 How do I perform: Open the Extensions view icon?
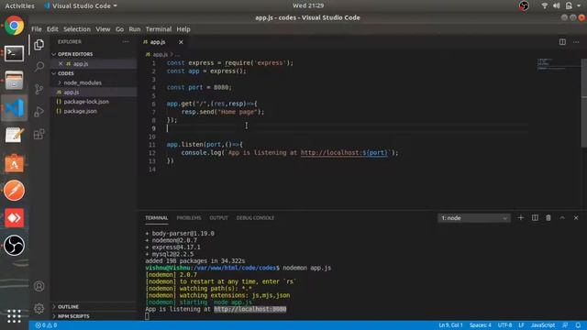point(39,134)
